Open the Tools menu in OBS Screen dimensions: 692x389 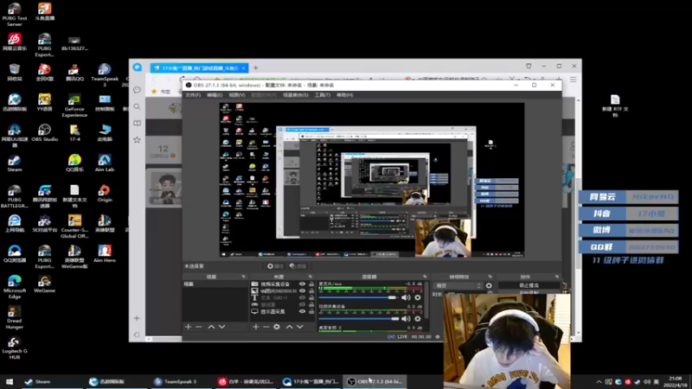coord(322,95)
